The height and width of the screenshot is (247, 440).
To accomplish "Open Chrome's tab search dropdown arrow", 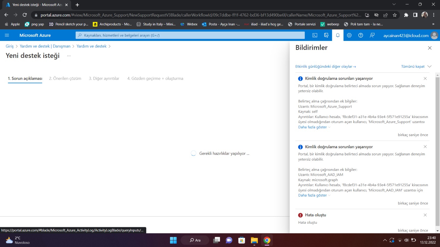I will tap(394, 4).
